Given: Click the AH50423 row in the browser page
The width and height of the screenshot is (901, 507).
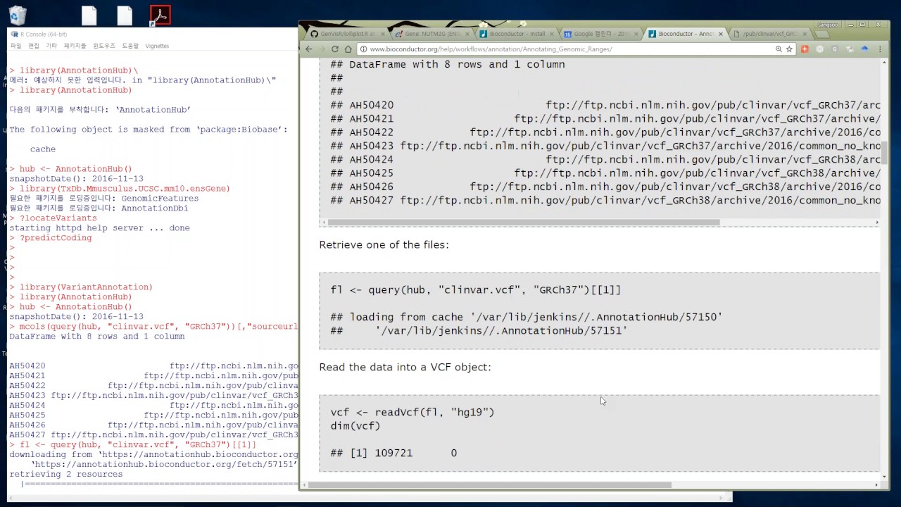Looking at the screenshot, I should [605, 146].
